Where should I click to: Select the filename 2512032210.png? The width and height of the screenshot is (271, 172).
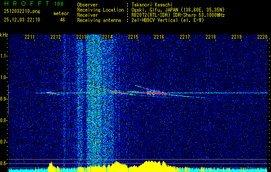coord(22,12)
